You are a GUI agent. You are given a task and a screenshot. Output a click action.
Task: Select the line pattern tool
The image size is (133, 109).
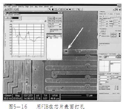[x=58, y=9]
